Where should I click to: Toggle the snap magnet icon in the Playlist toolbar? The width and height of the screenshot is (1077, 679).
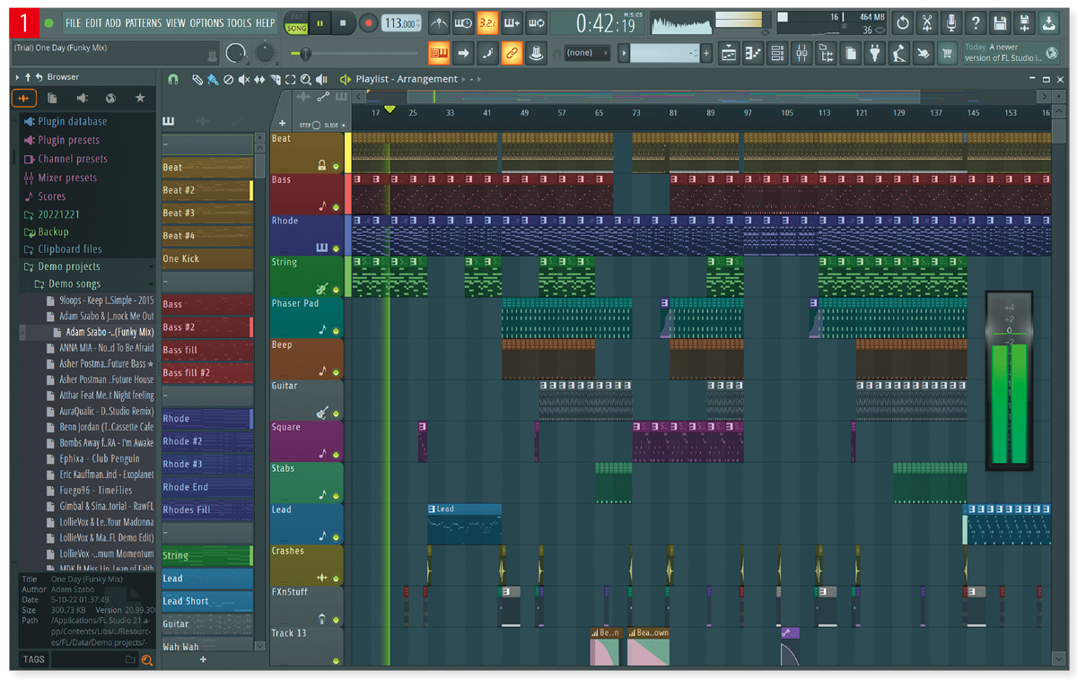coord(175,80)
